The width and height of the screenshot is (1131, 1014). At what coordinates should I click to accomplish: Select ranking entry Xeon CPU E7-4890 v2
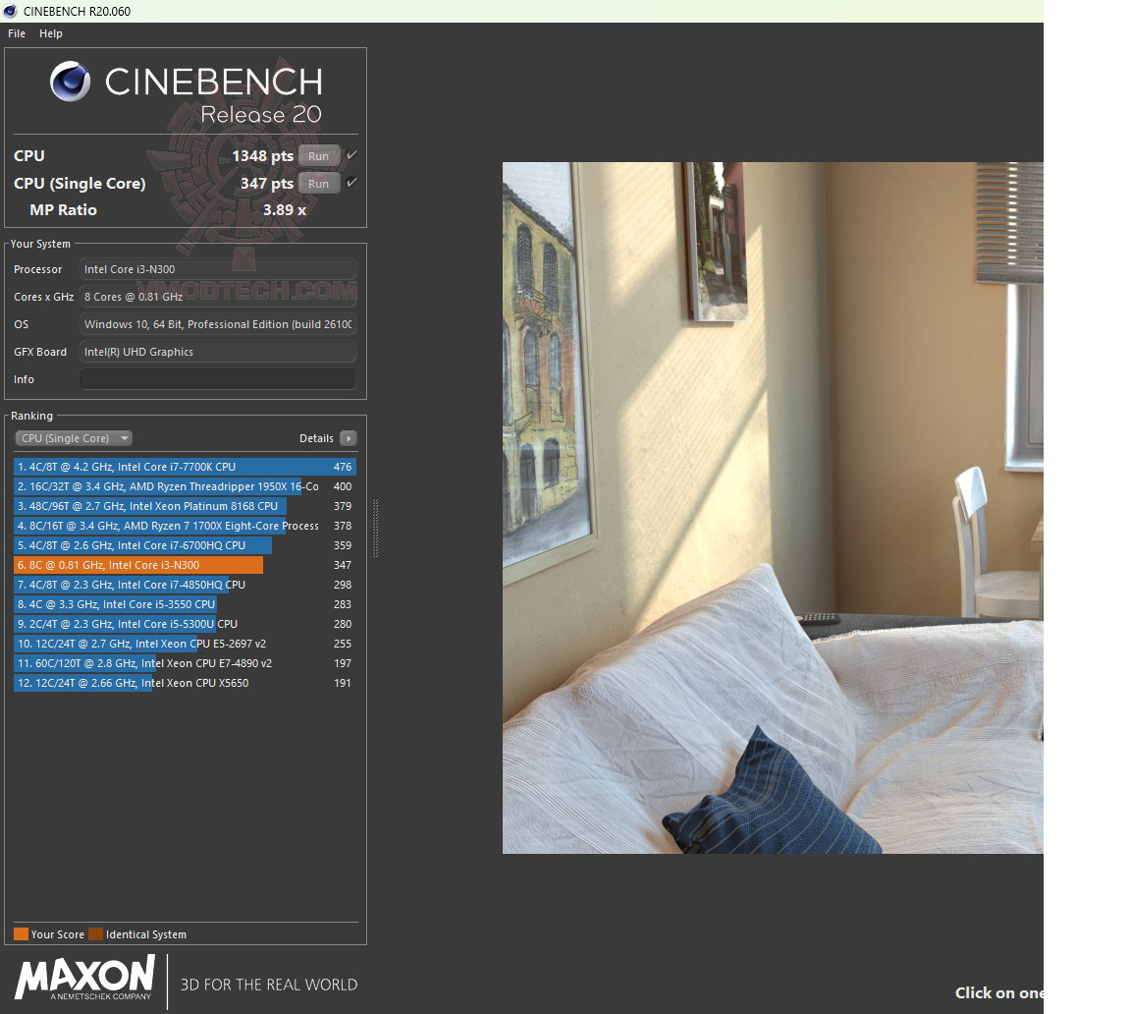[185, 663]
